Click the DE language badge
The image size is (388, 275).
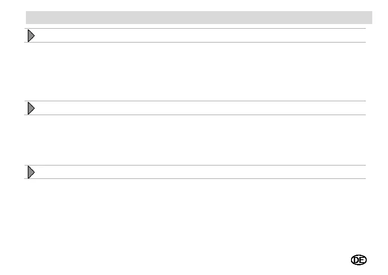[359, 260]
